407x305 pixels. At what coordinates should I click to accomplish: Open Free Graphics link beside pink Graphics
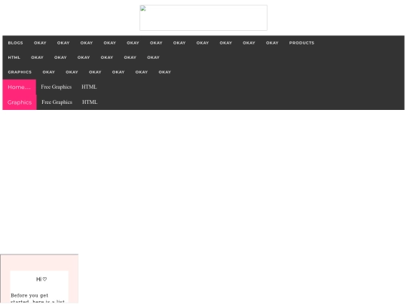click(57, 102)
